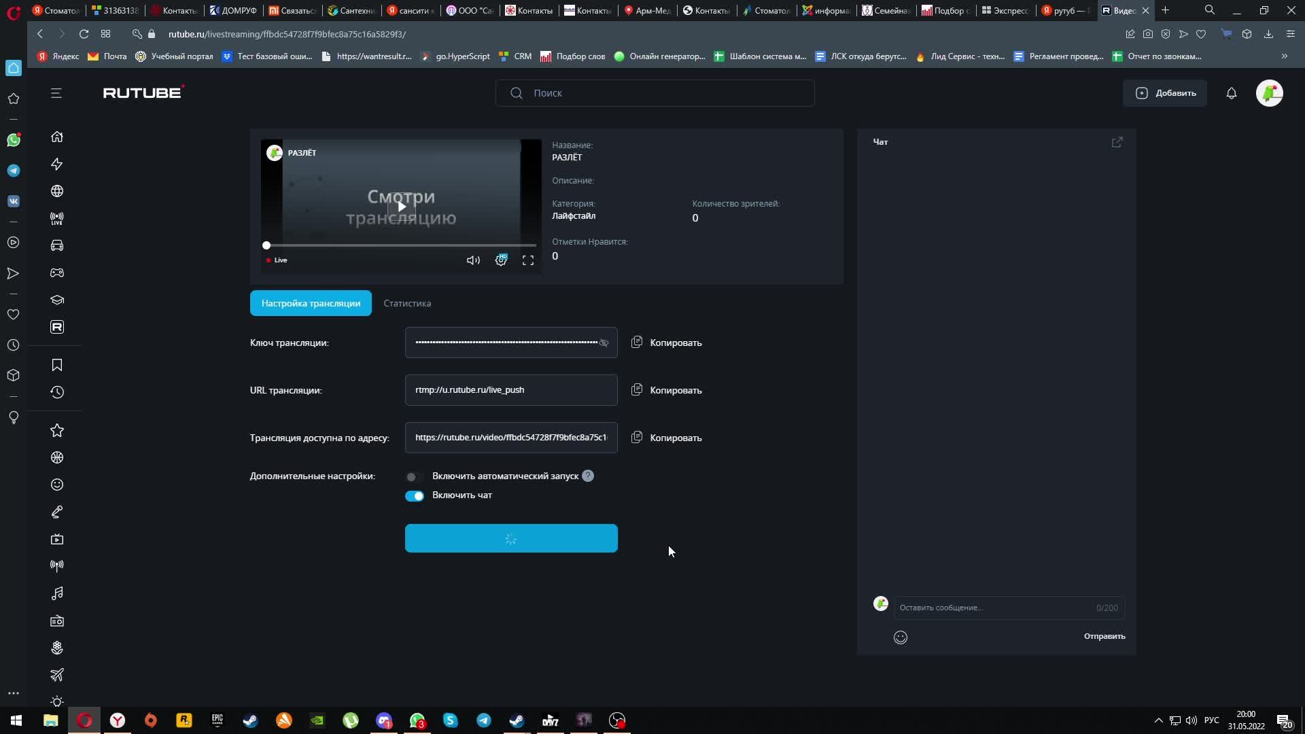This screenshot has height=734, width=1305.
Task: Select the Настройка трансляции tab
Action: coord(311,303)
